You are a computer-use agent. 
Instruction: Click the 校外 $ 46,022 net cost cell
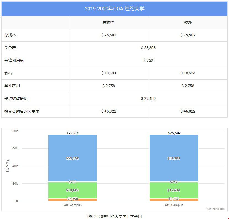pos(188,111)
